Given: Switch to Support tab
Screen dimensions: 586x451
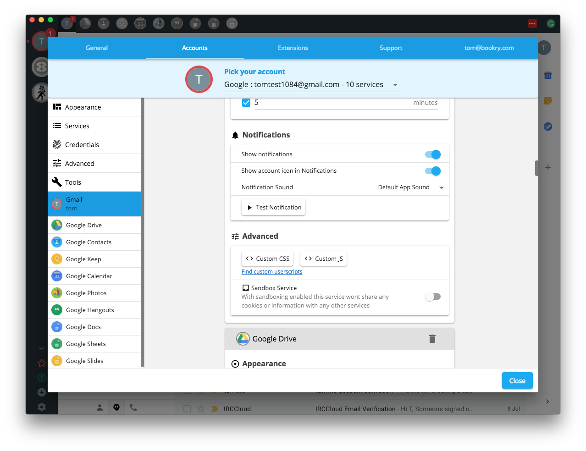Looking at the screenshot, I should click(391, 48).
